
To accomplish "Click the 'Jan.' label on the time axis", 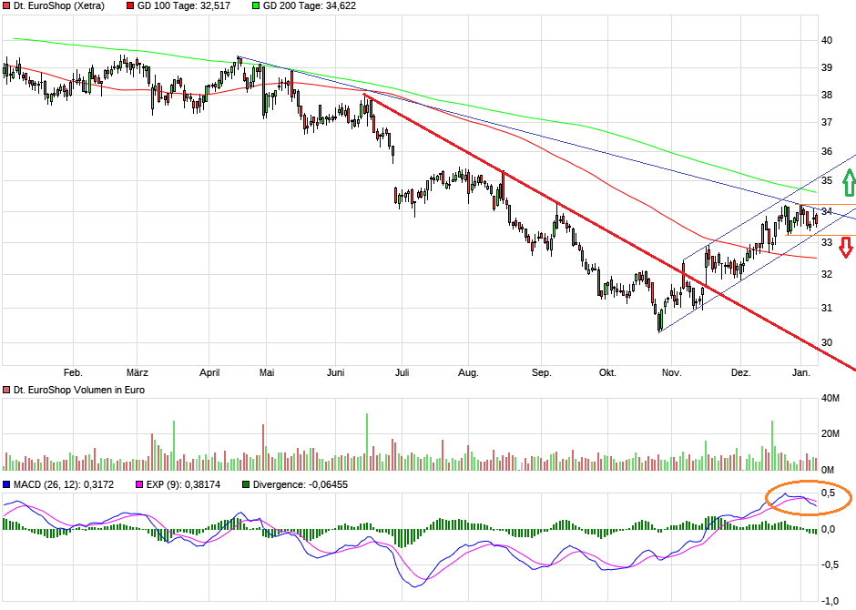I will click(801, 372).
